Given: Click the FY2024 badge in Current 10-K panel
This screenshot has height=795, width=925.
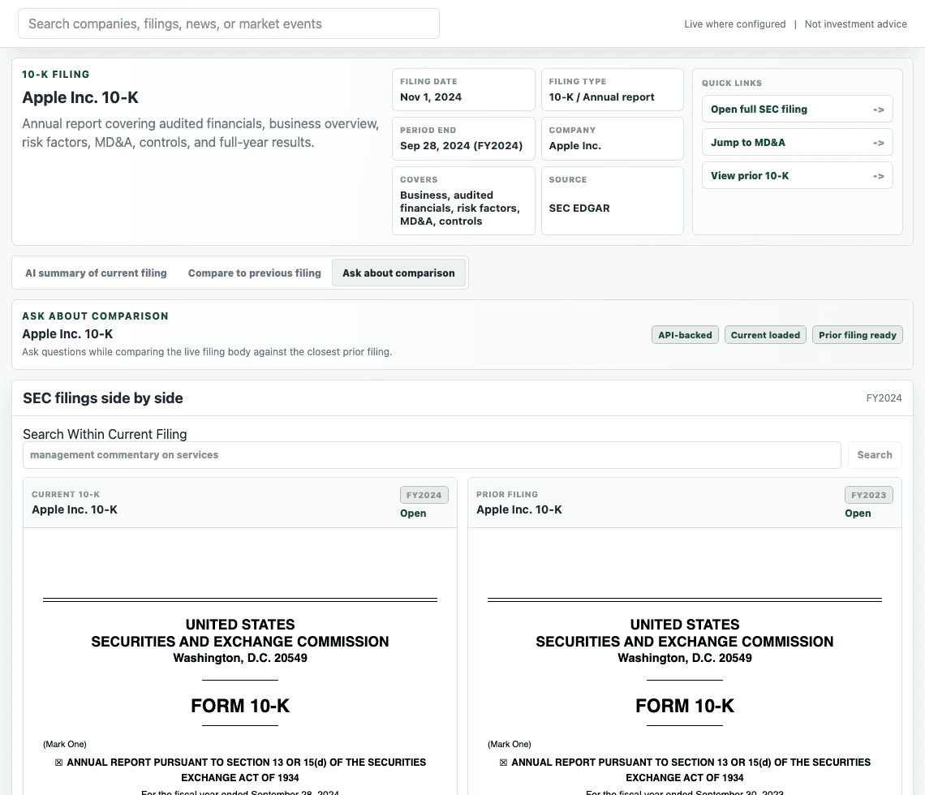Looking at the screenshot, I should 424,495.
